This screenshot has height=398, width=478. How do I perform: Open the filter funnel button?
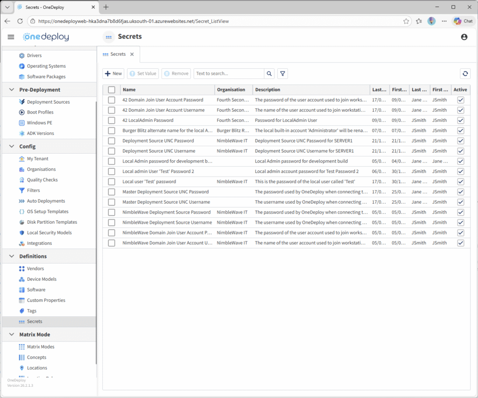pos(282,73)
